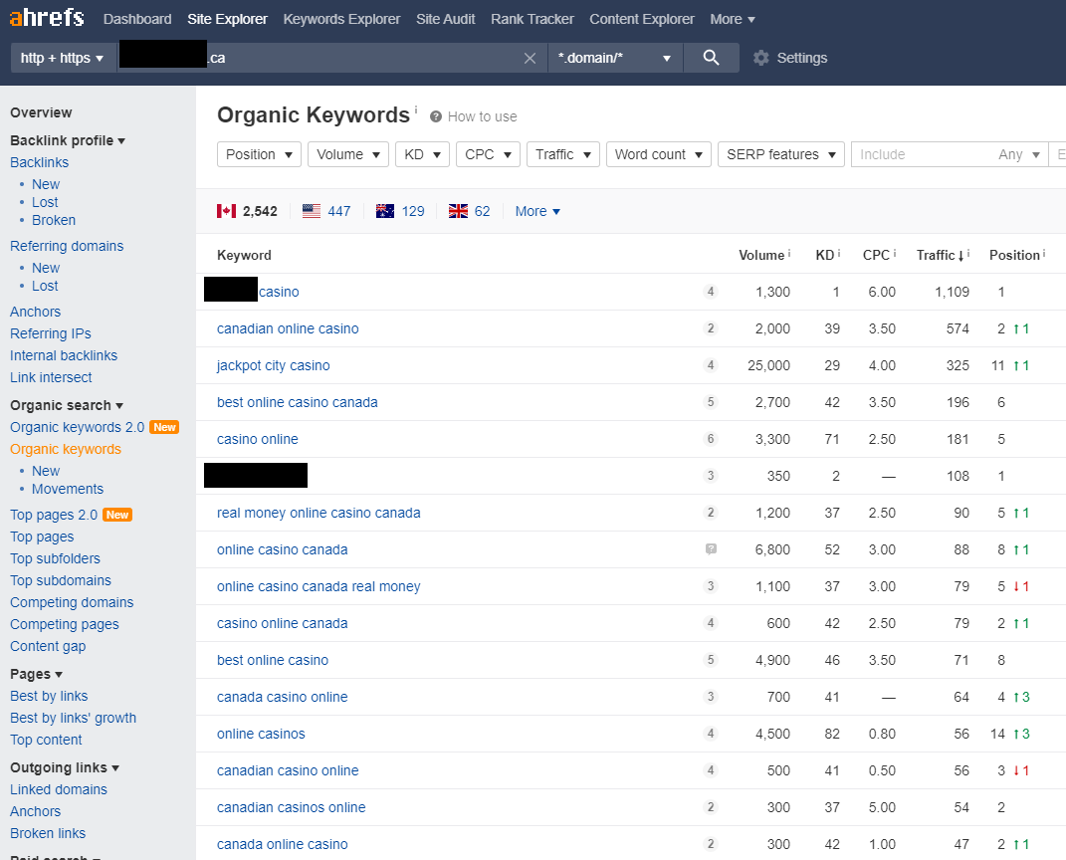Collapse the Outgoing links section
This screenshot has width=1066, height=860.
point(65,767)
